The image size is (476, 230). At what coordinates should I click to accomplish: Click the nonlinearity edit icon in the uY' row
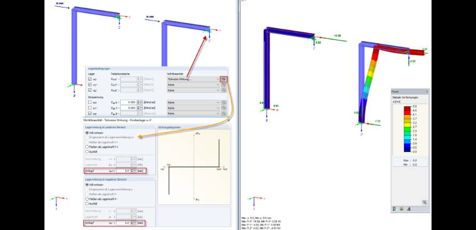224,85
